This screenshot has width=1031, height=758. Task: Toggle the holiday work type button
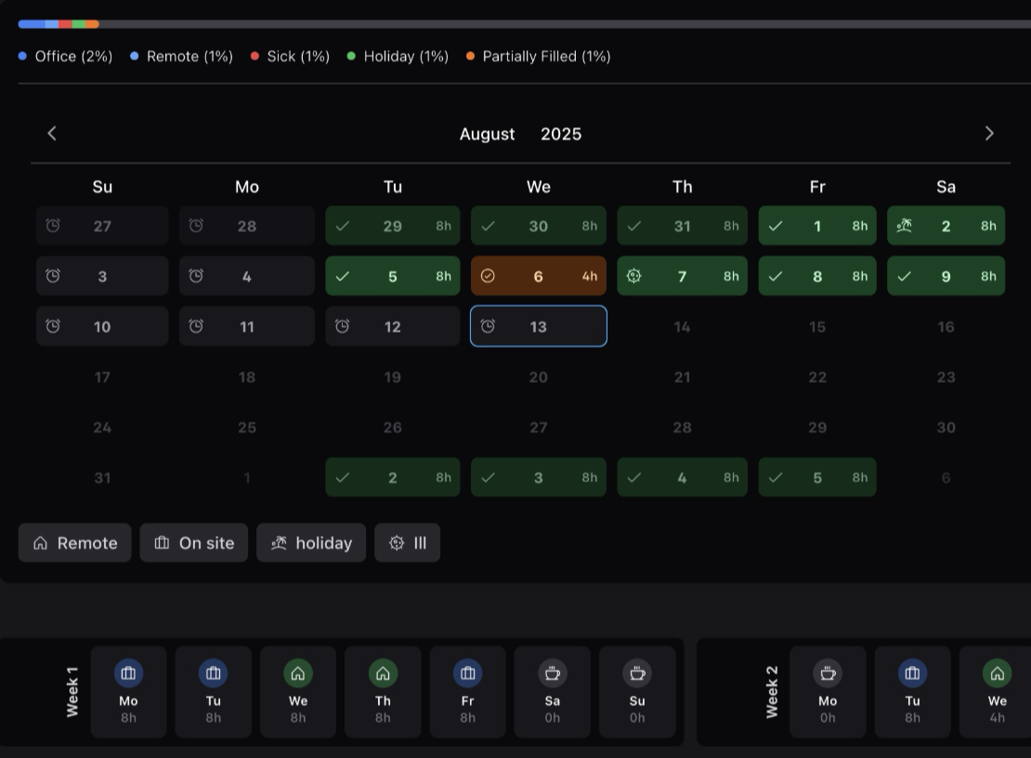click(x=311, y=543)
